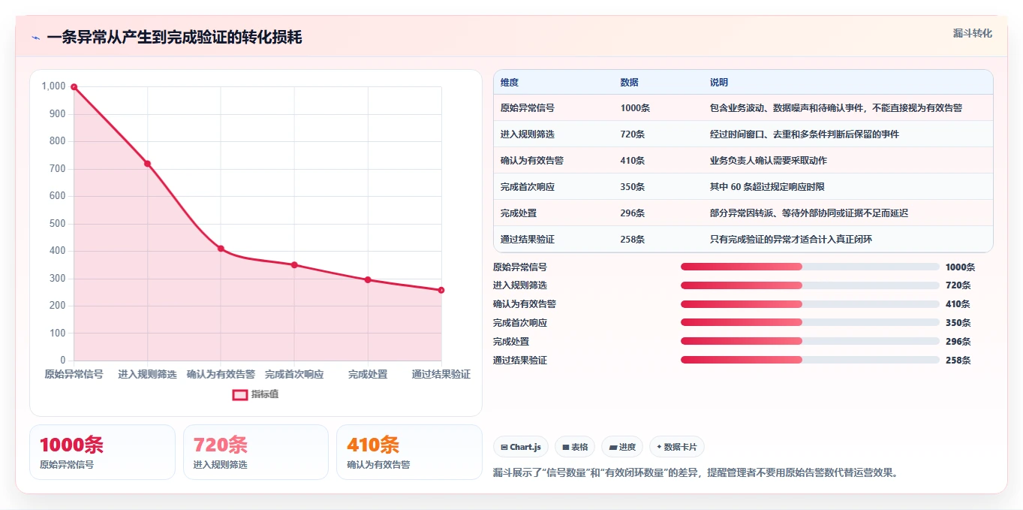Click description starting '包含业务波动、数据噪声'
Viewport: 1023px width, 510px height.
point(836,108)
